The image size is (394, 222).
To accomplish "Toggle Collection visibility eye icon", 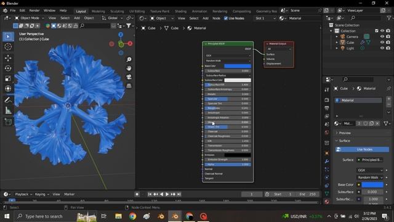I will tap(382, 31).
